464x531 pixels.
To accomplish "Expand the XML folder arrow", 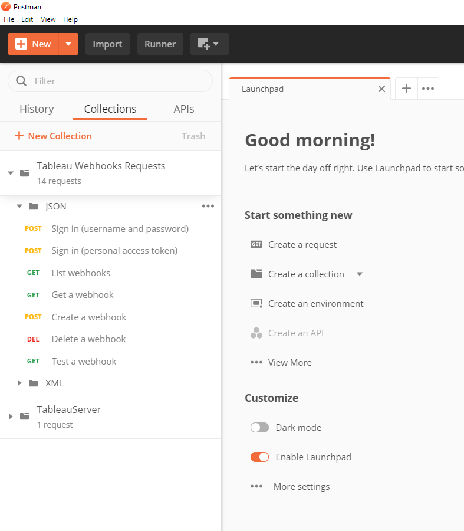I will 19,383.
